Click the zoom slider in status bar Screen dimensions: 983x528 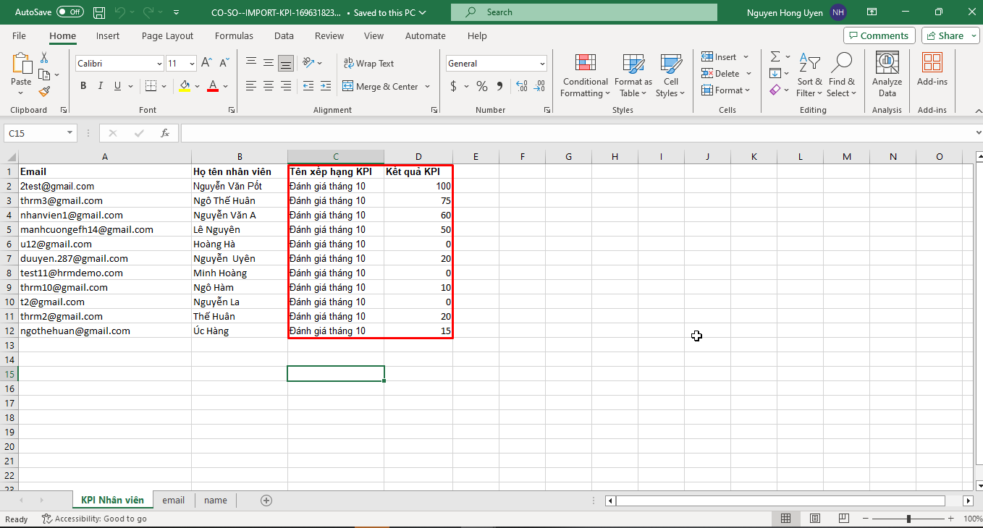coord(908,519)
